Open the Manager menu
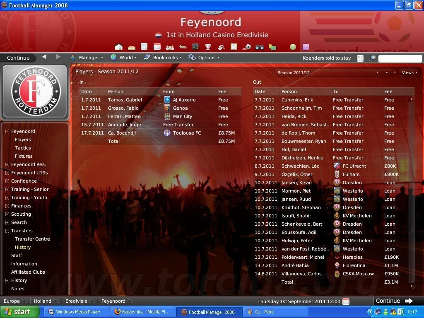Screen dimensions: 424x318 (x=87, y=58)
